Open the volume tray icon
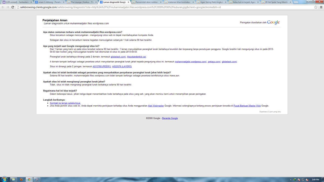This screenshot has width=324, height=182. (307, 179)
